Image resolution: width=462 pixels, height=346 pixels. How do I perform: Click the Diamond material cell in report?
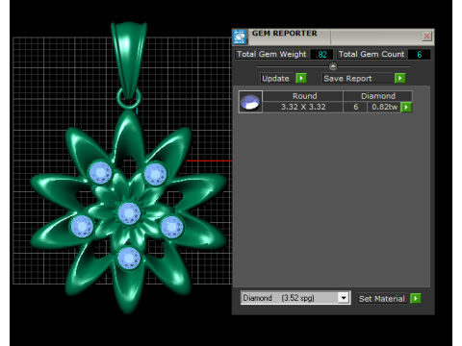(377, 96)
